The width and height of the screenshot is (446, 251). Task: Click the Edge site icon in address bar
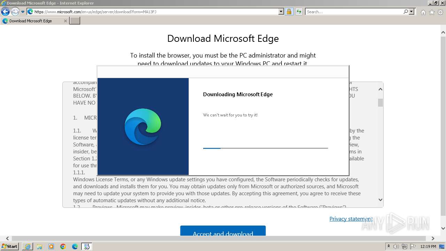pos(30,12)
